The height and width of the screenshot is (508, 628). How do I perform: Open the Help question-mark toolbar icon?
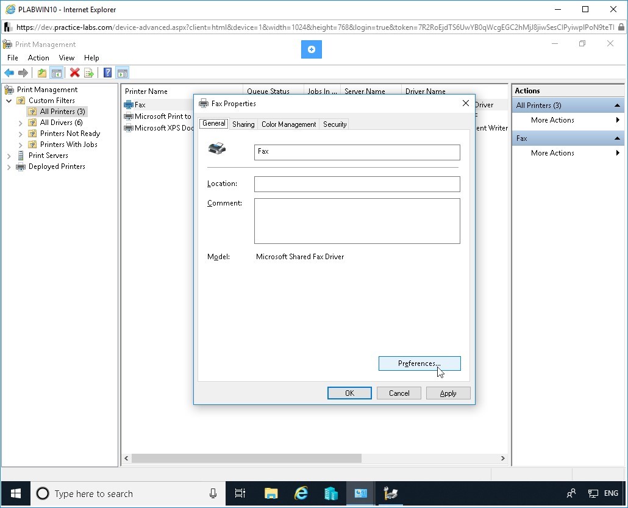pos(107,73)
